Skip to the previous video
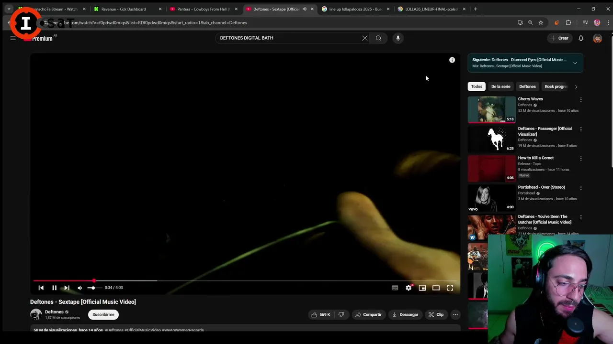613x344 pixels. (x=41, y=288)
